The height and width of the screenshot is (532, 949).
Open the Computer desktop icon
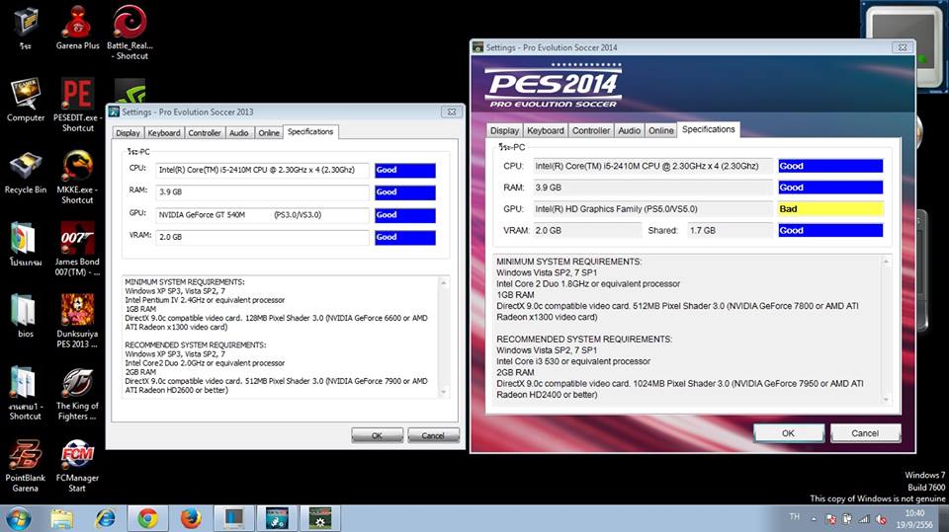pyautogui.click(x=26, y=100)
